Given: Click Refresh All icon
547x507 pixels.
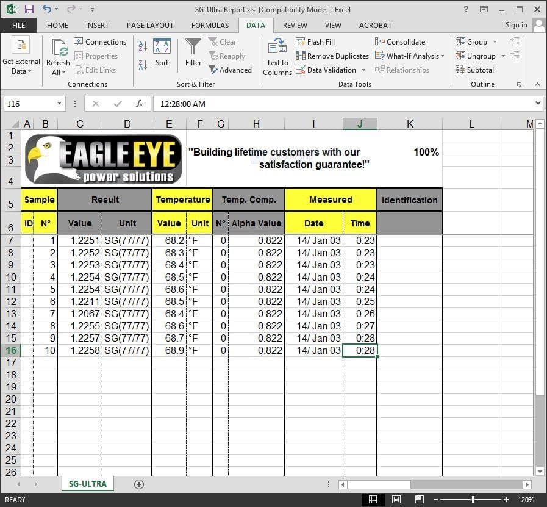Looking at the screenshot, I should [x=59, y=49].
